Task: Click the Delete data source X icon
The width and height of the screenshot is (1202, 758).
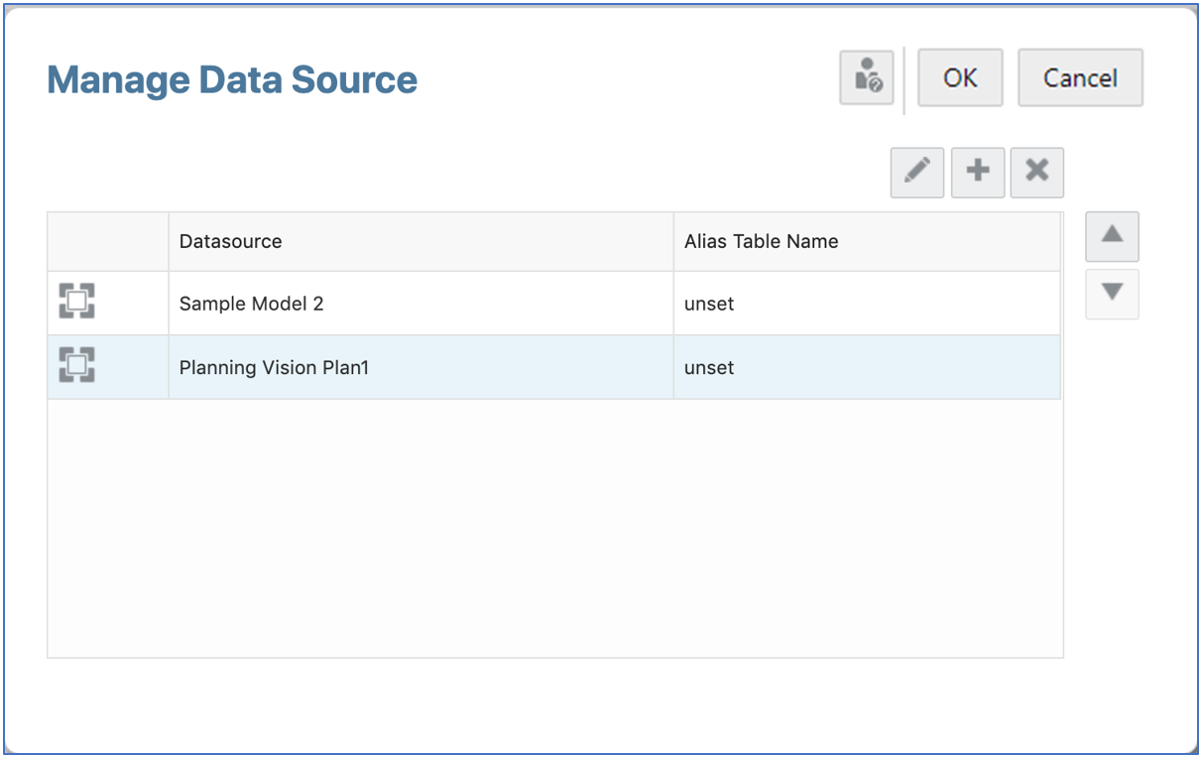Action: (1036, 172)
